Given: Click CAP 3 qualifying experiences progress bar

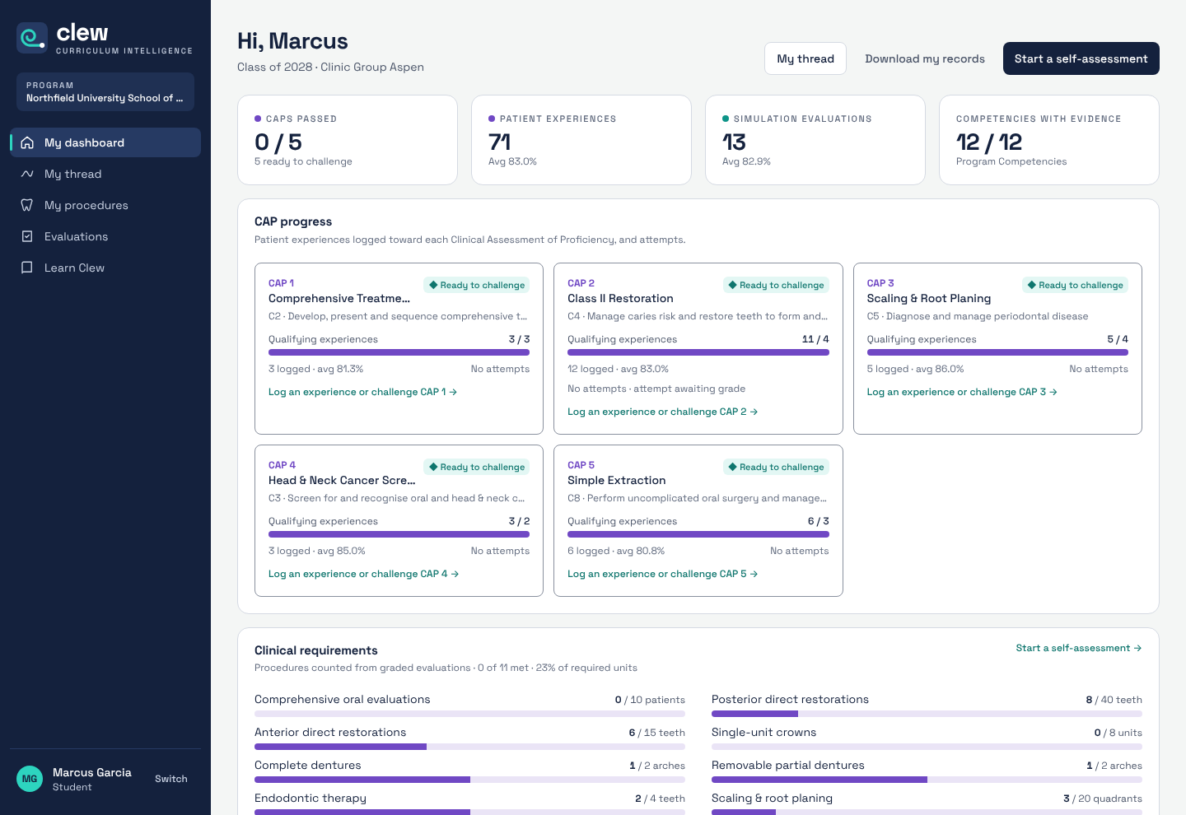Looking at the screenshot, I should 997,352.
